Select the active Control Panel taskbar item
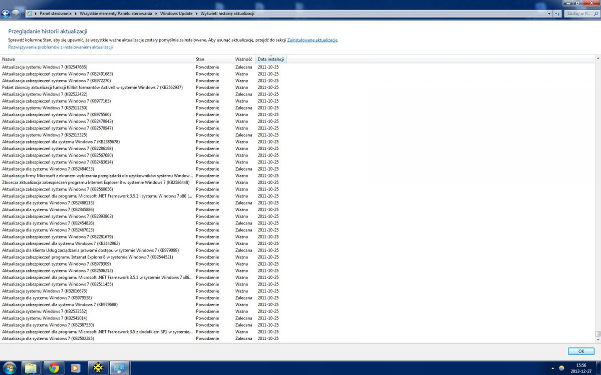 pyautogui.click(x=120, y=368)
